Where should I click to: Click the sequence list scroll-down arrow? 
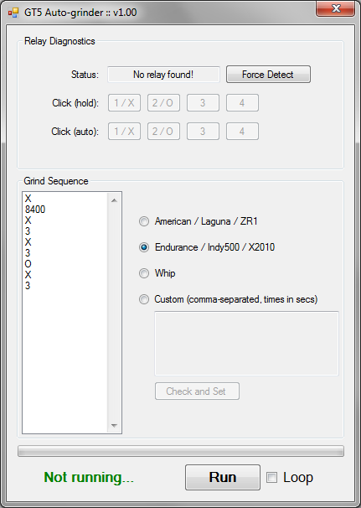coord(114,425)
